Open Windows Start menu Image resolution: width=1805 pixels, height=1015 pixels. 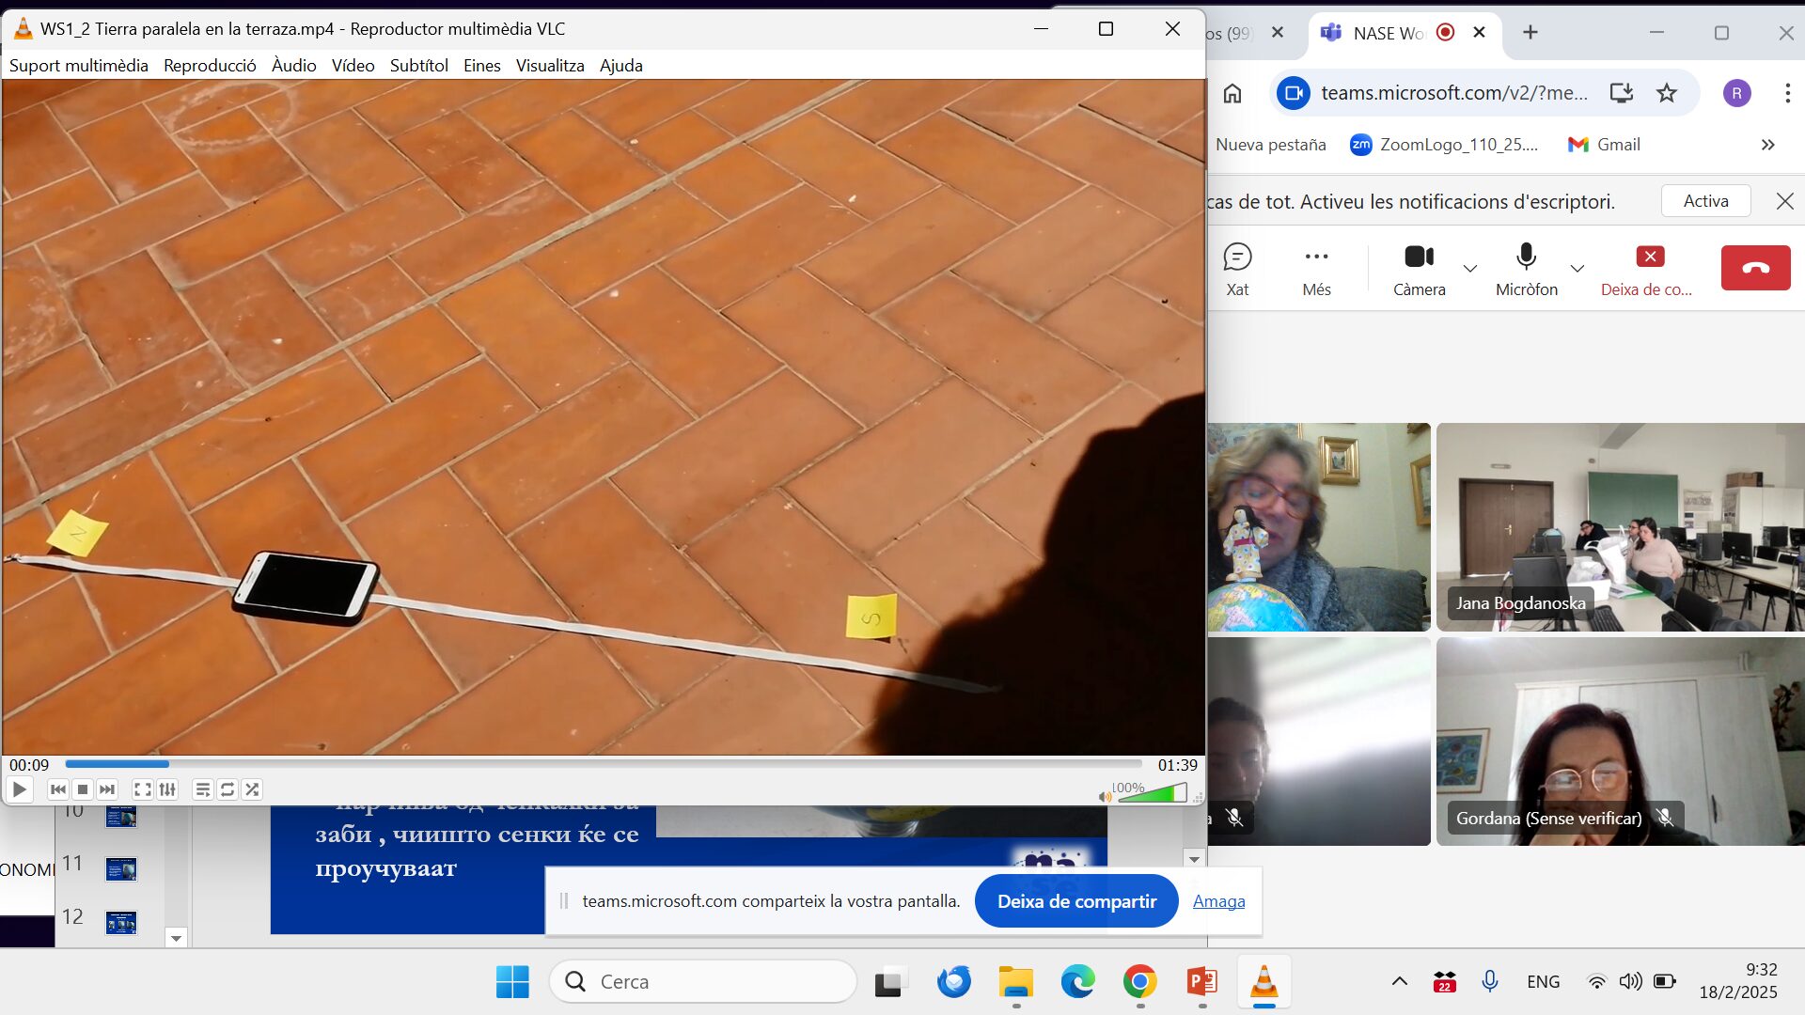point(512,982)
